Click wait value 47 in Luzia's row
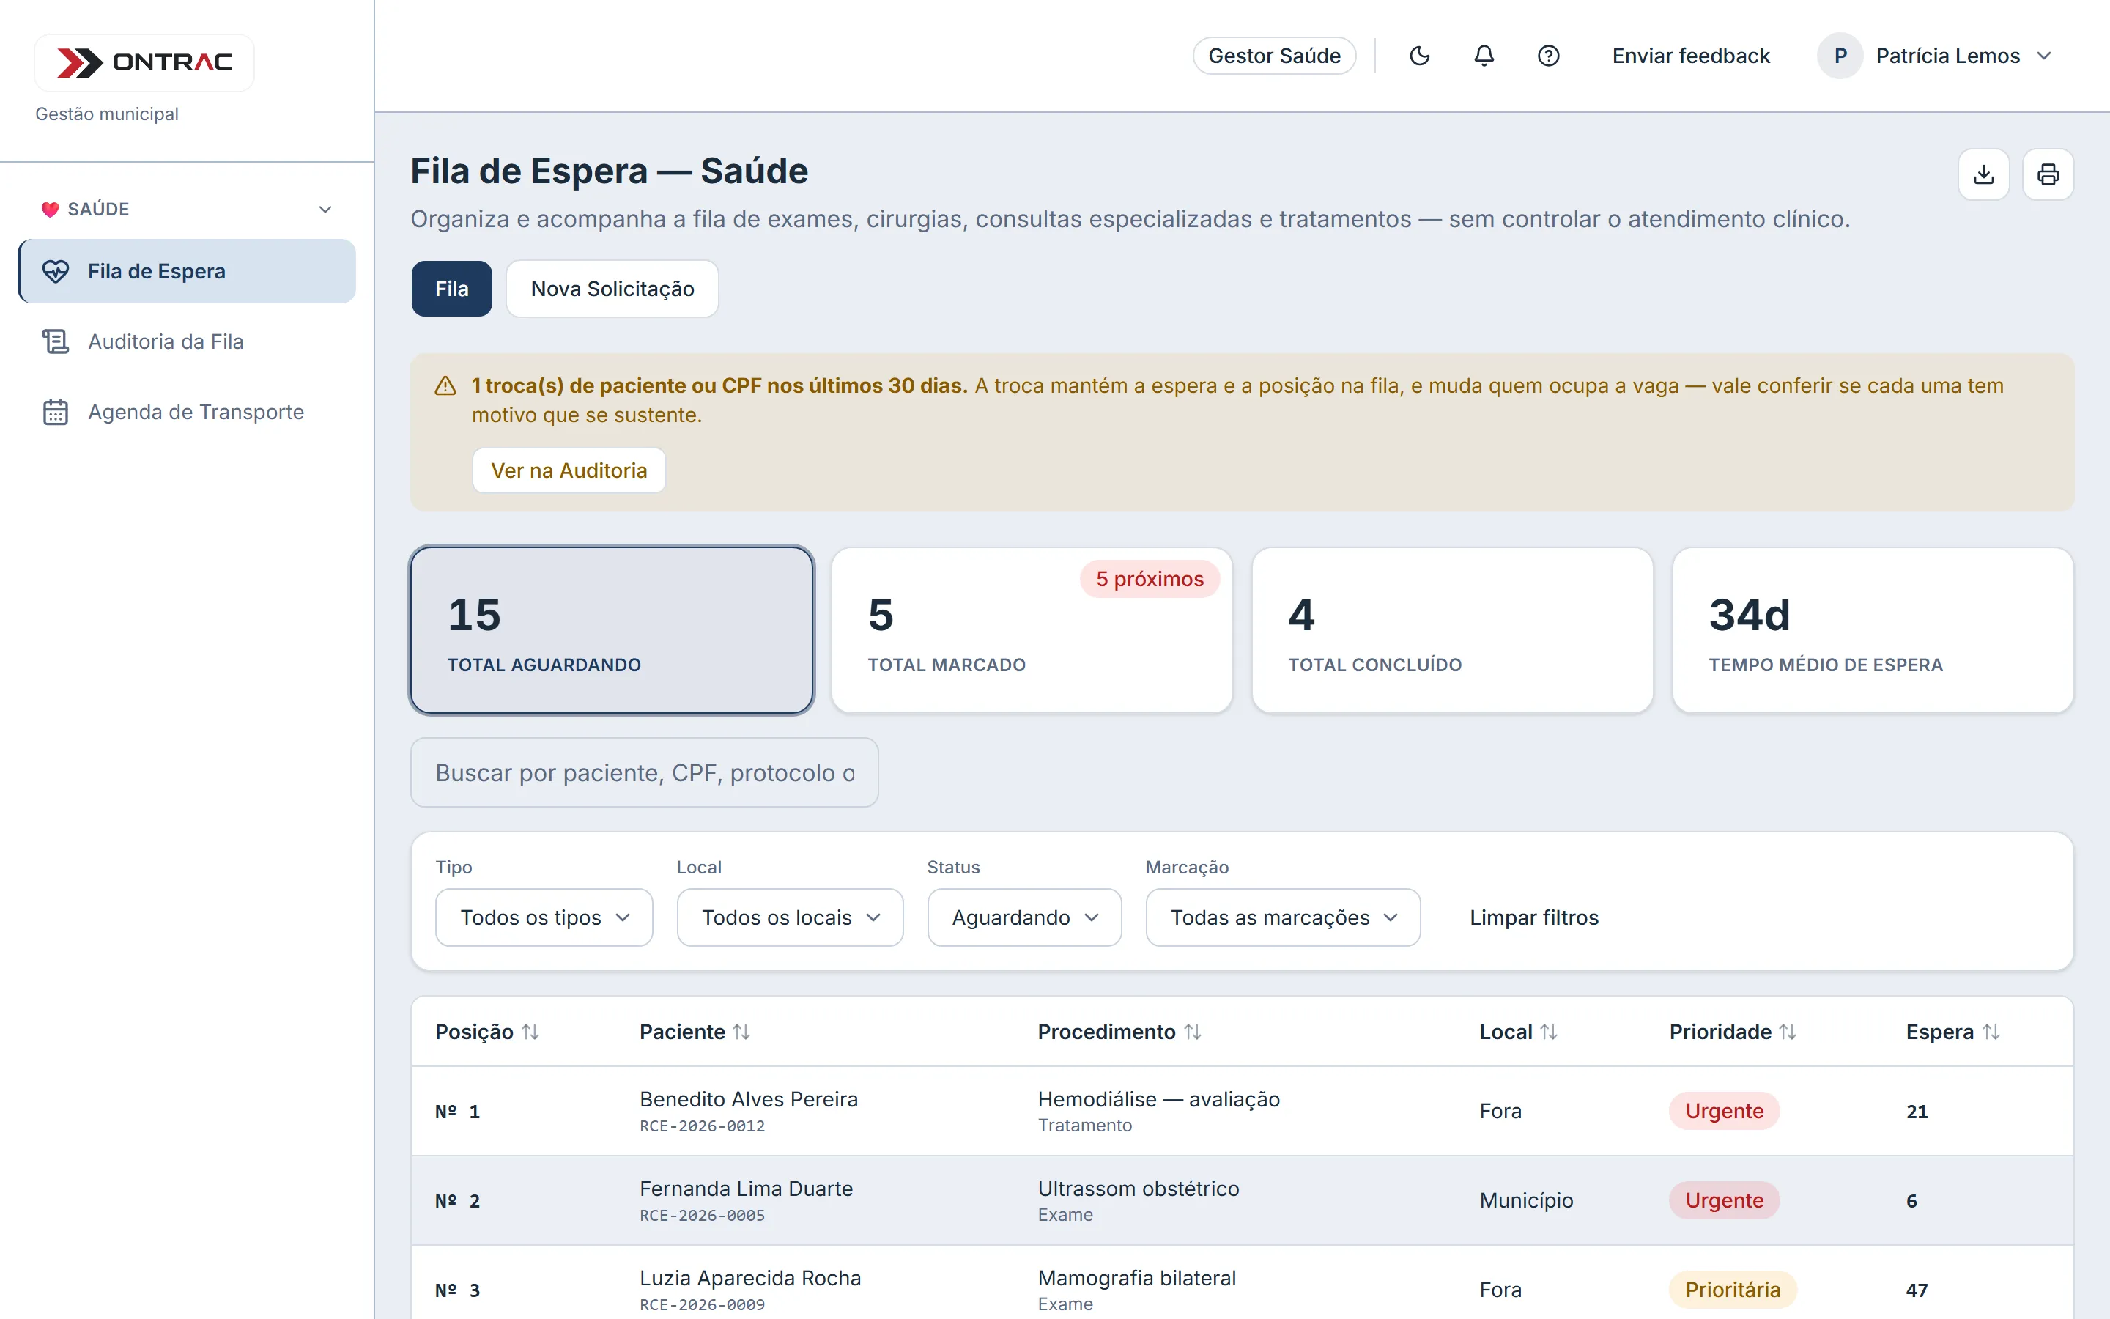The image size is (2110, 1319). pos(1917,1290)
